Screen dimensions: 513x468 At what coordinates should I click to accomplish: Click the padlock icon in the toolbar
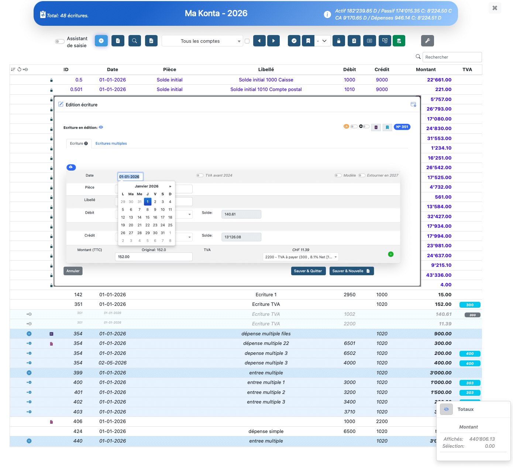coord(338,41)
